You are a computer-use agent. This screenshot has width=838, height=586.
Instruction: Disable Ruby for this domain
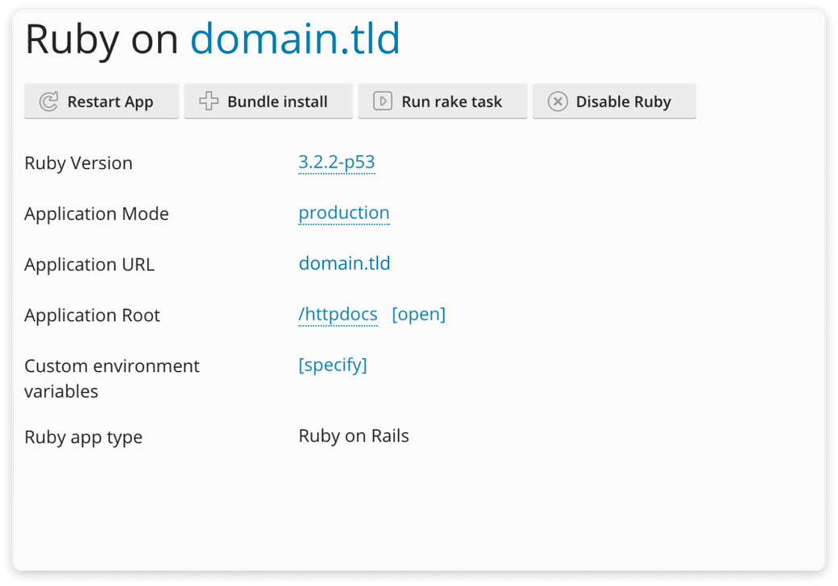pos(615,101)
